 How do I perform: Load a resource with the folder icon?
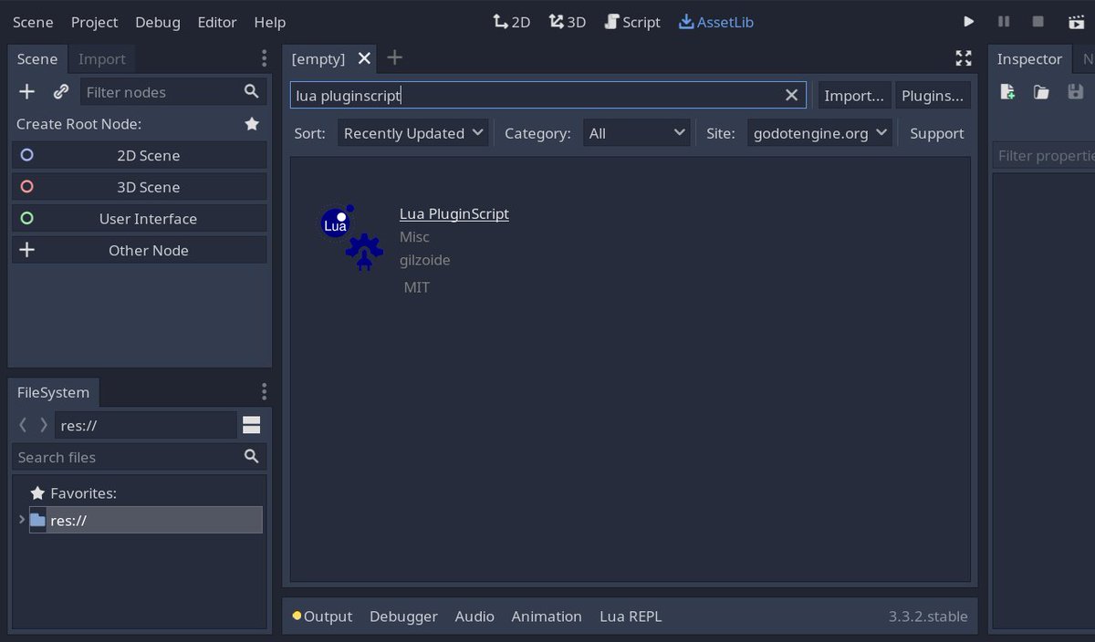1041,91
